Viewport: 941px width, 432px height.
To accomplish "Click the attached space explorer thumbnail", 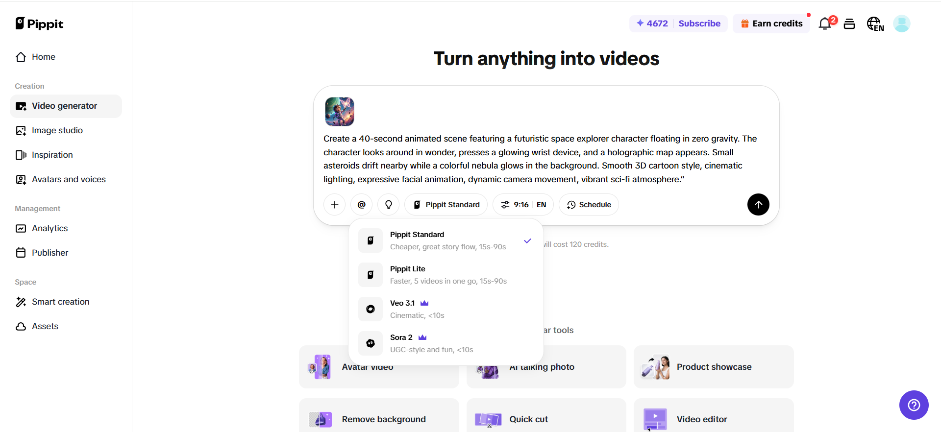I will coord(340,112).
